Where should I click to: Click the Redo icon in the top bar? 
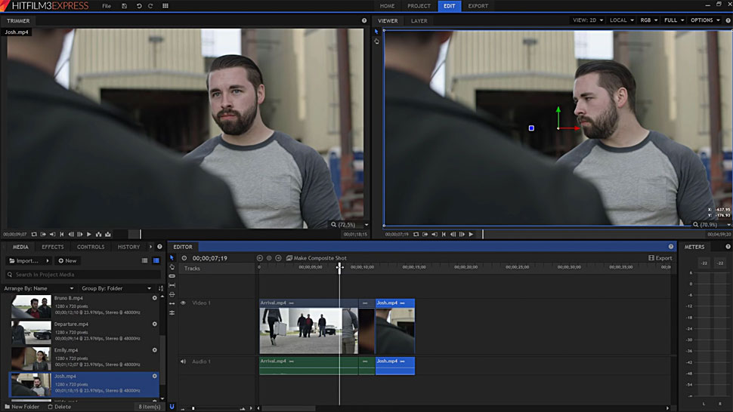point(151,6)
